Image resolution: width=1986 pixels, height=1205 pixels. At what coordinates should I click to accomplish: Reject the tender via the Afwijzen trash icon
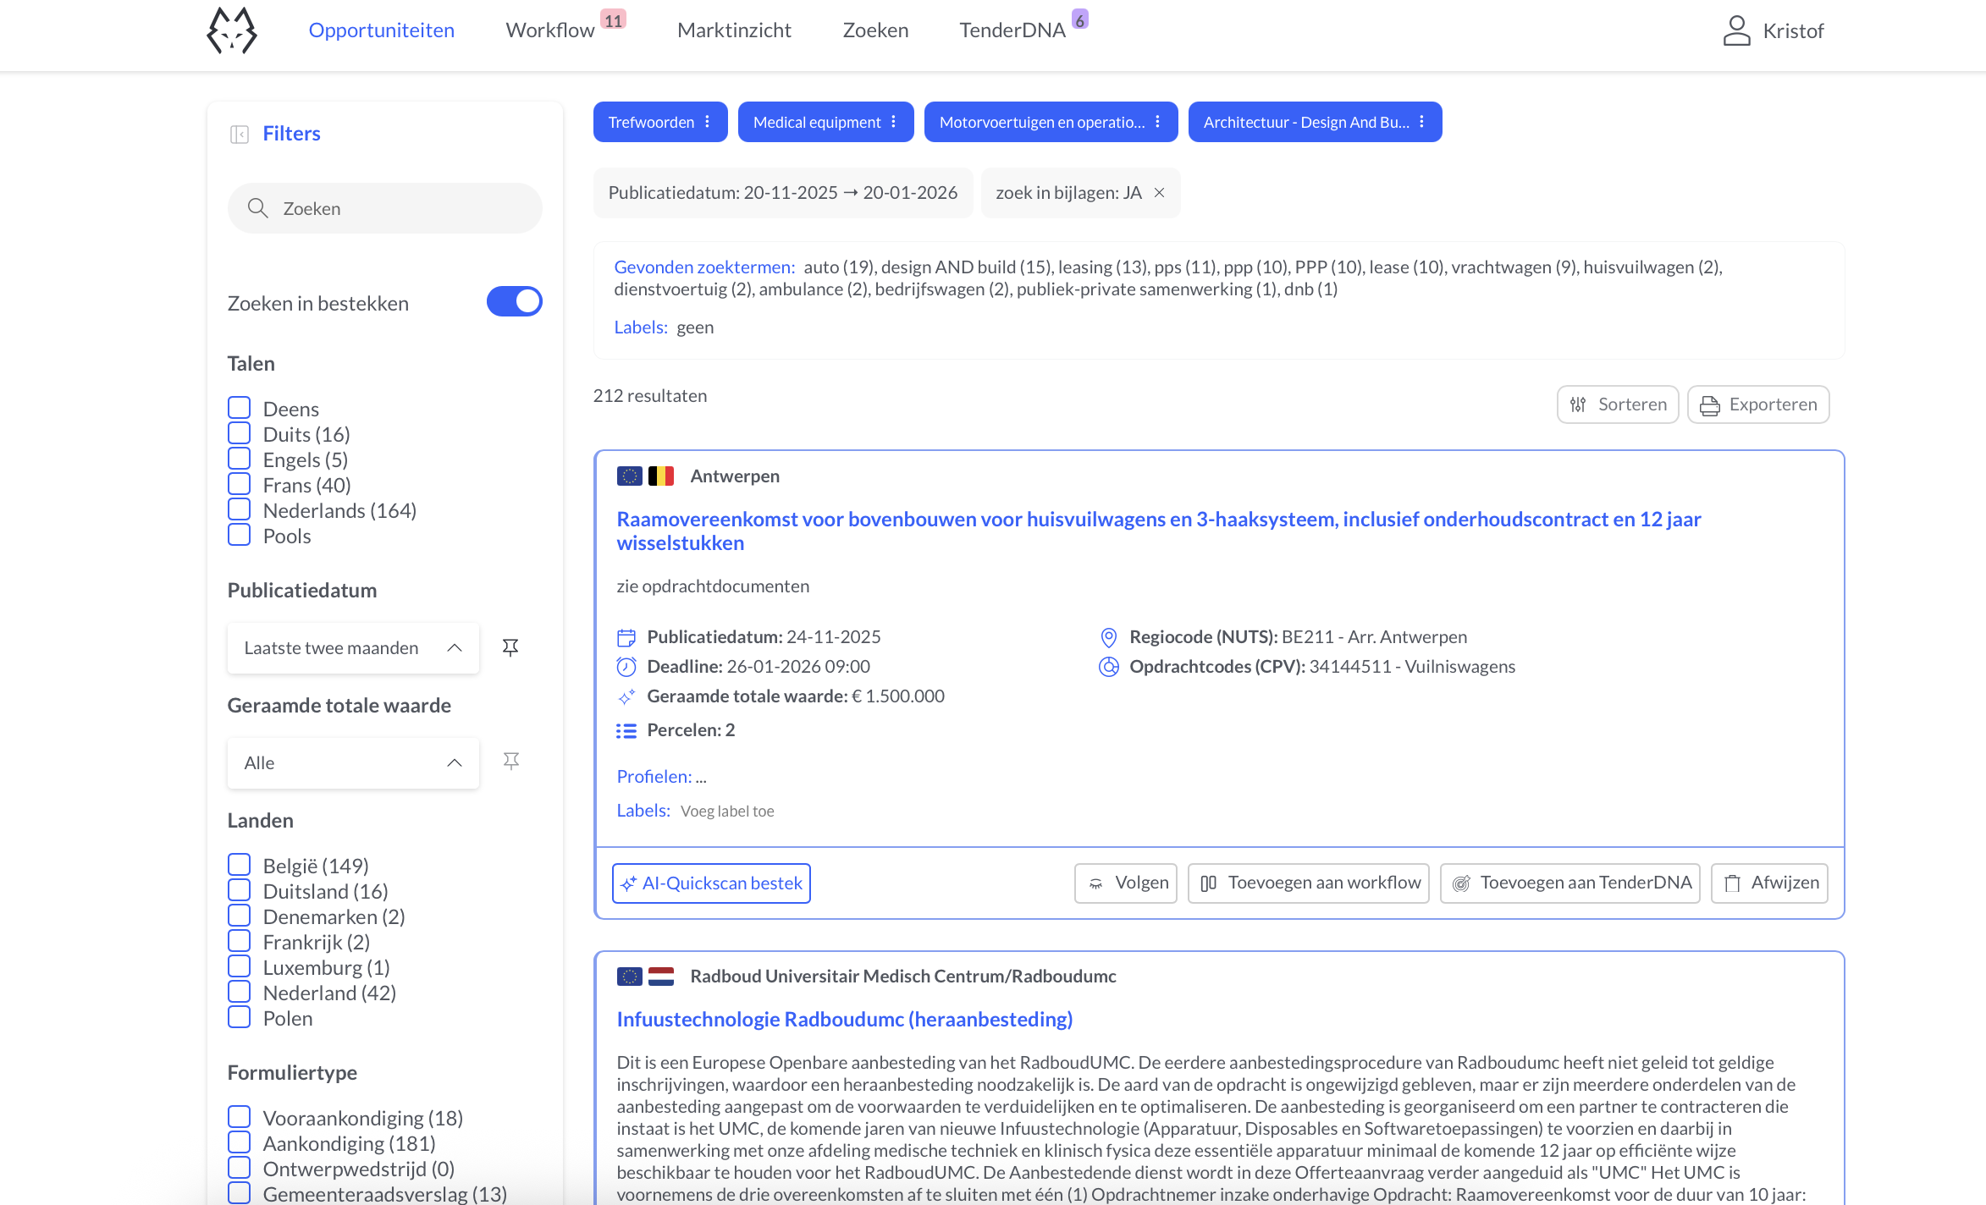coord(1733,883)
